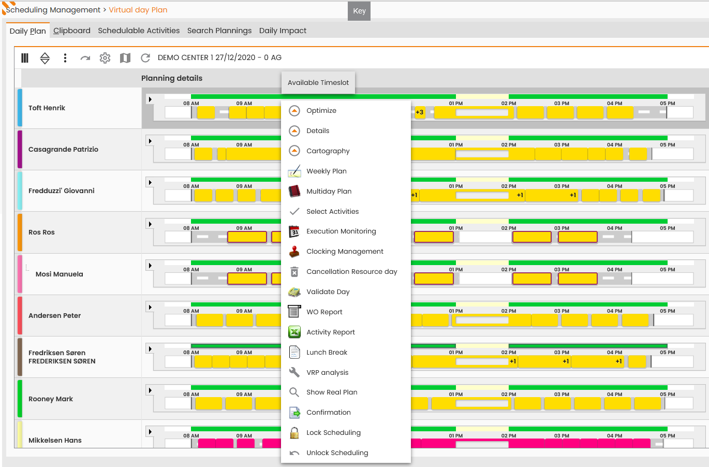Viewport: 709px width, 467px height.
Task: Click the Weekly Plan menu icon
Action: click(x=294, y=171)
